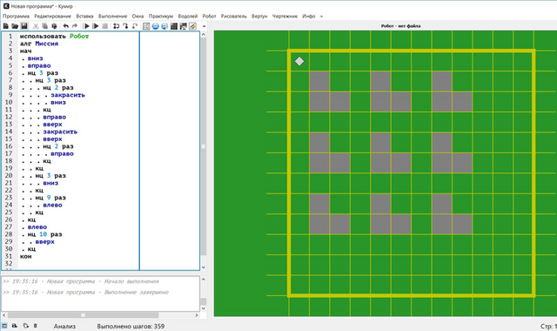The height and width of the screenshot is (331, 557).
Task: Click the first status bar layout icon
Action: [4, 326]
